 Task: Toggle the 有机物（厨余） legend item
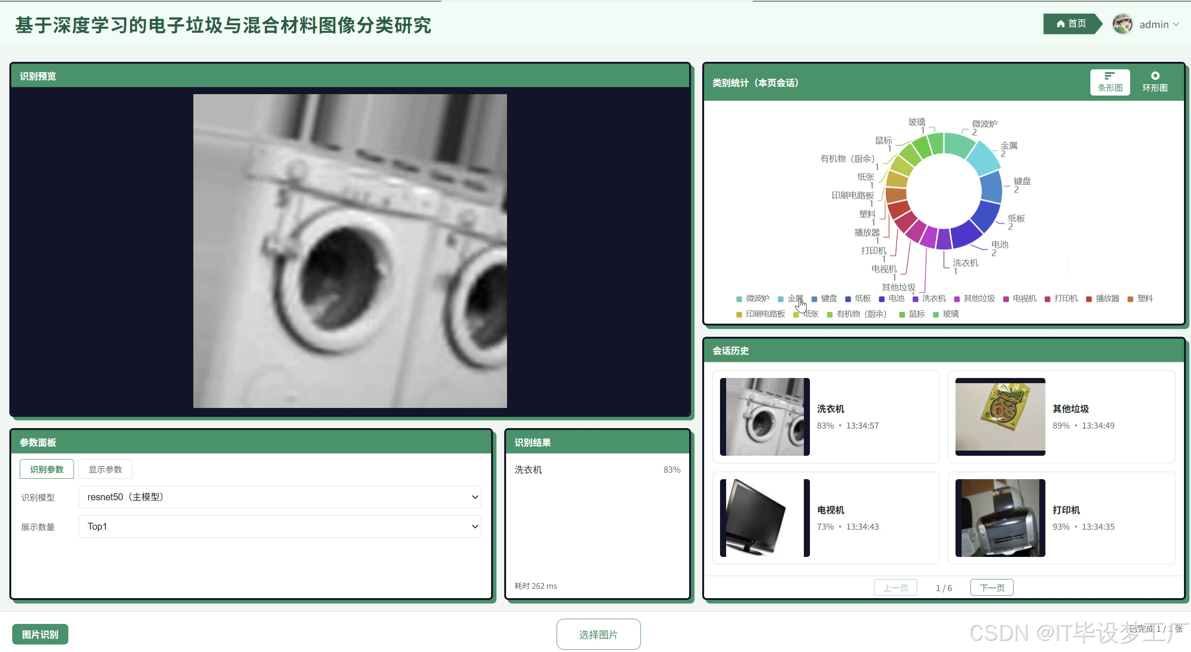point(857,314)
